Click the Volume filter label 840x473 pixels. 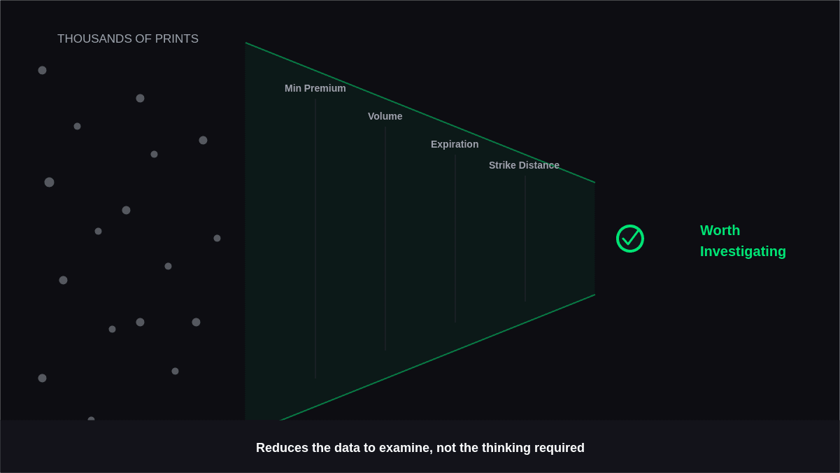(385, 116)
